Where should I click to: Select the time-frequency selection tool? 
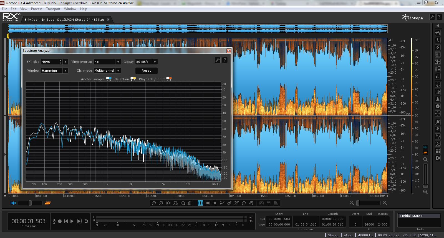[x=208, y=203]
